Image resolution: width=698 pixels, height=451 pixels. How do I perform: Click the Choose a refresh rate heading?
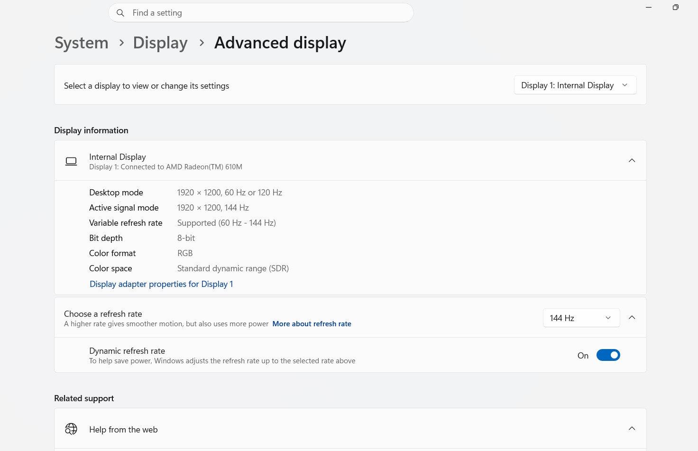pyautogui.click(x=103, y=314)
